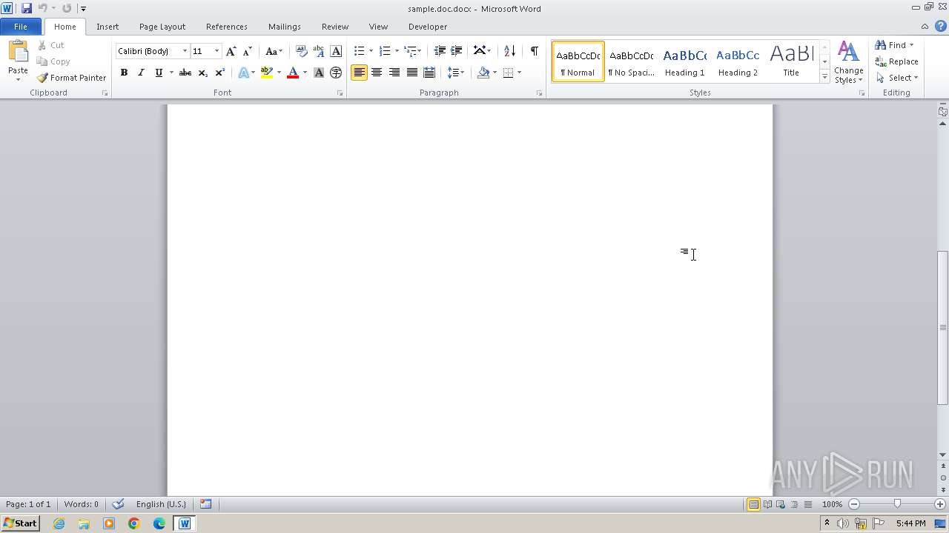
Task: Click the Find button
Action: click(x=892, y=45)
